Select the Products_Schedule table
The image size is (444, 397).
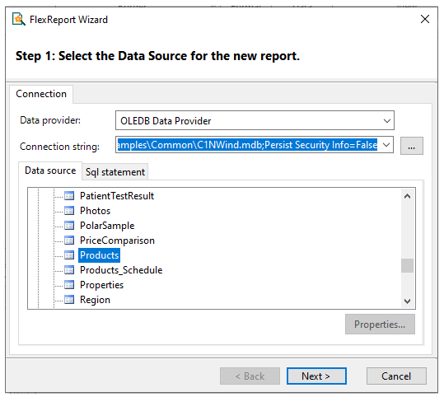click(x=121, y=270)
